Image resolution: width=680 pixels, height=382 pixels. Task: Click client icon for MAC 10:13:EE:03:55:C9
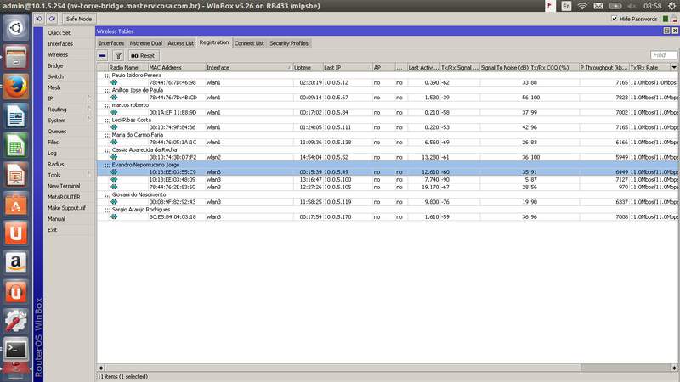coord(114,172)
